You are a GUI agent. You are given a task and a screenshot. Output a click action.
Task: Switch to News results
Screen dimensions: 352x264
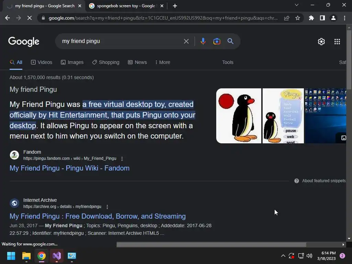click(x=137, y=63)
